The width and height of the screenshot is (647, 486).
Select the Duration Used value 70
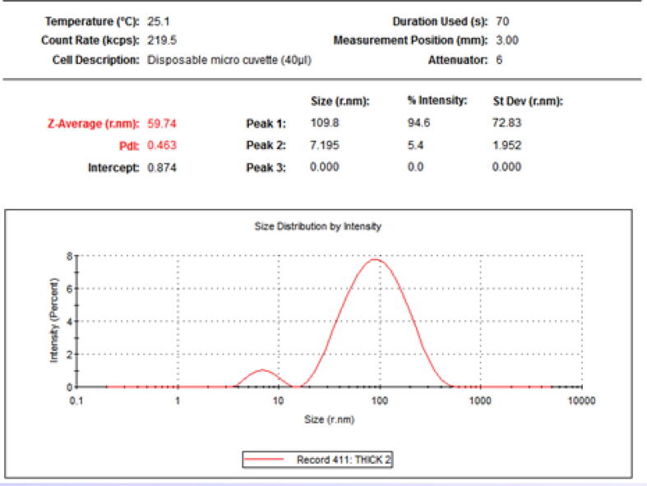pyautogui.click(x=503, y=21)
